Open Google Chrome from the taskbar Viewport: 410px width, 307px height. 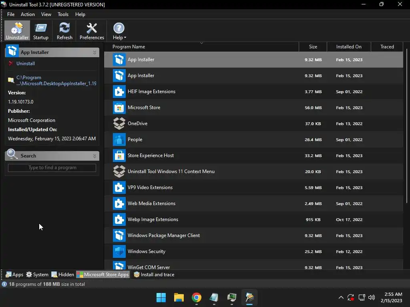(x=197, y=297)
